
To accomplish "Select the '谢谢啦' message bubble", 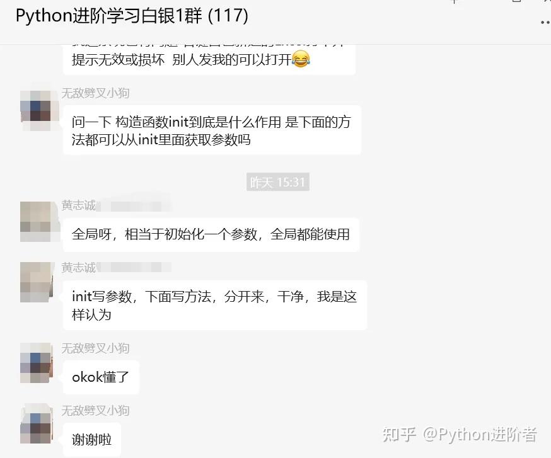I will (x=91, y=439).
